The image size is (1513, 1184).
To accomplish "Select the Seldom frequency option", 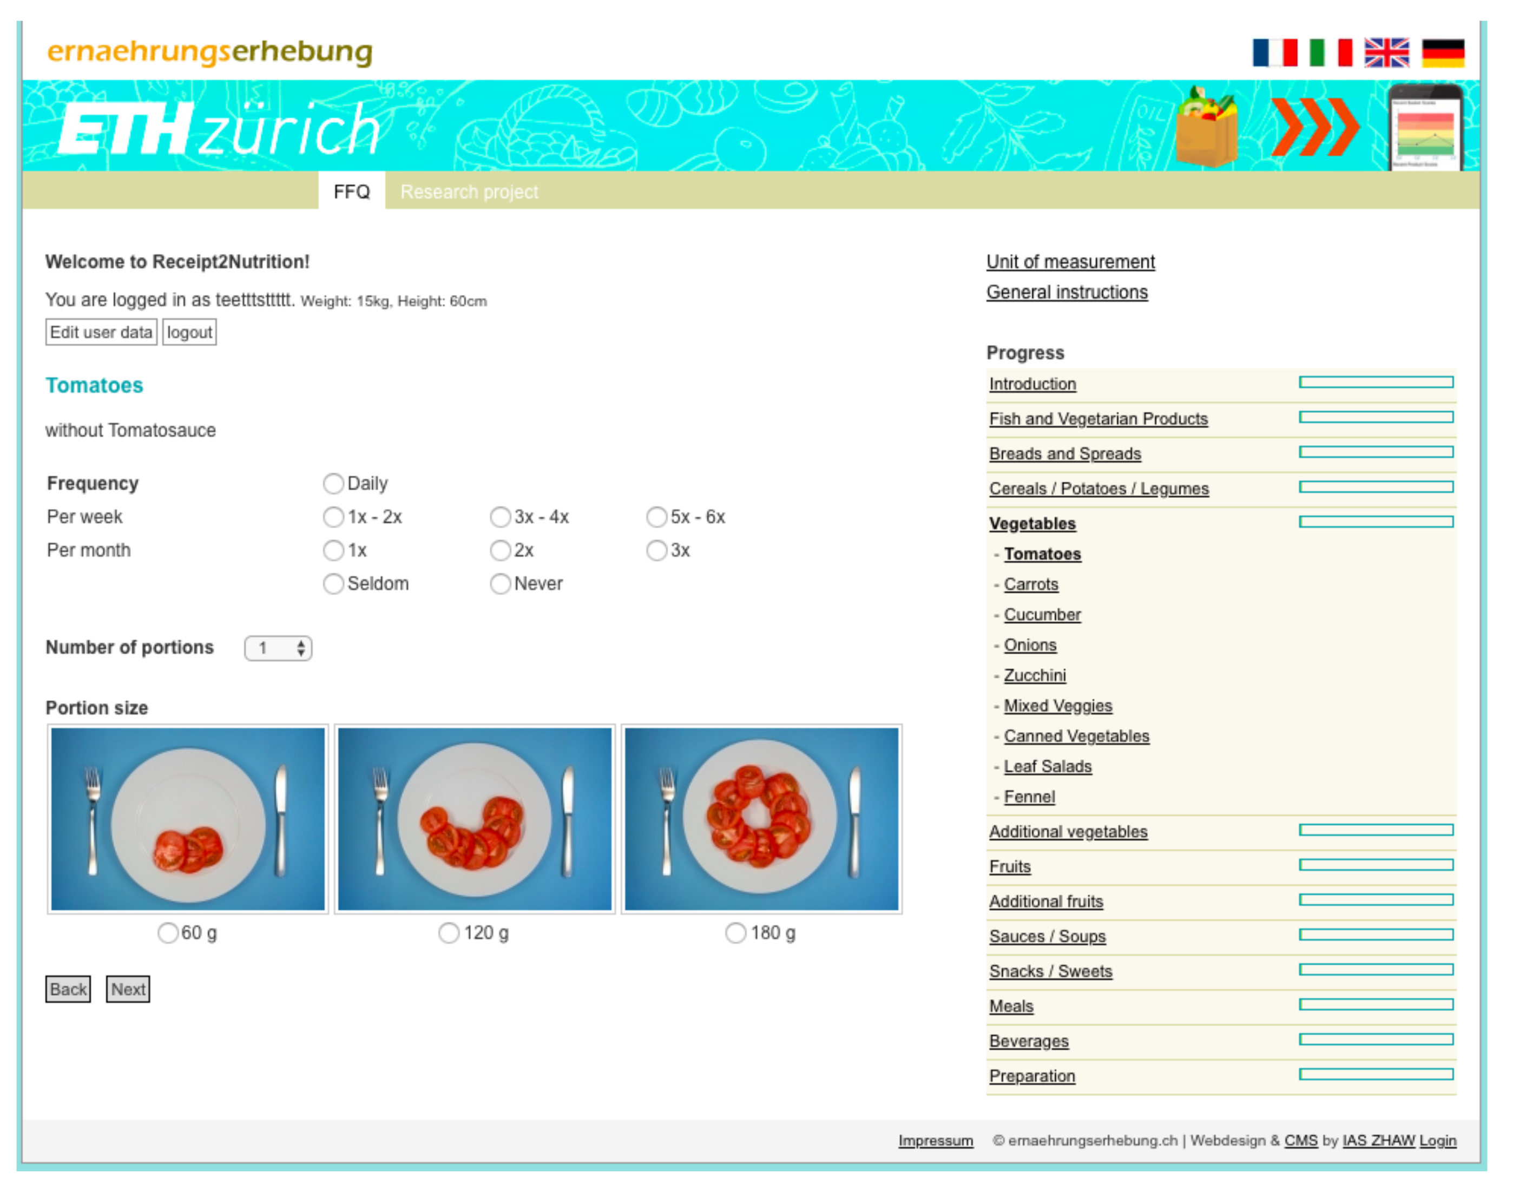I will (x=333, y=584).
